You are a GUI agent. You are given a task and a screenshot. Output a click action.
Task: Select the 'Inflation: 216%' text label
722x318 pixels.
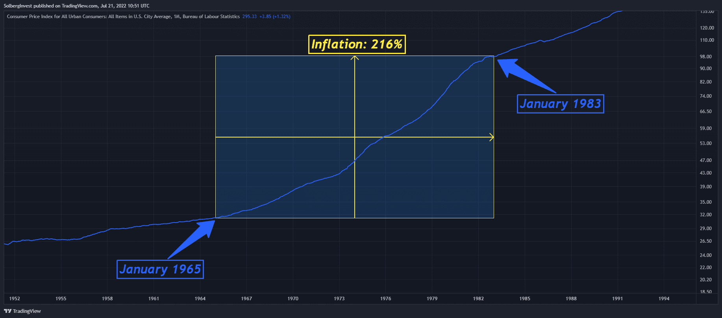tap(357, 44)
